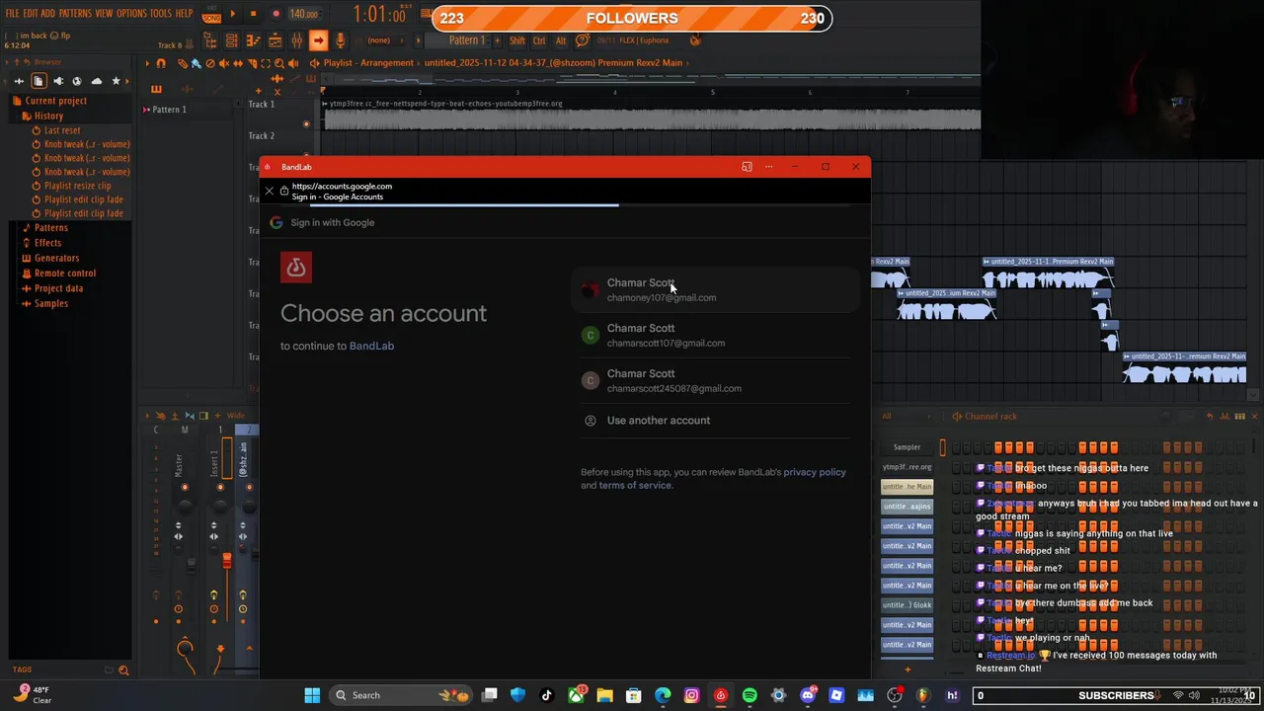Open Microsoft Edge from taskbar
1264x711 pixels.
click(663, 695)
